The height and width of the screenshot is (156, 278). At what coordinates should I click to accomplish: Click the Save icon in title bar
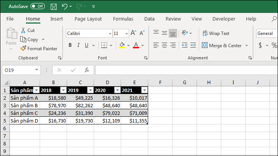(x=54, y=6)
